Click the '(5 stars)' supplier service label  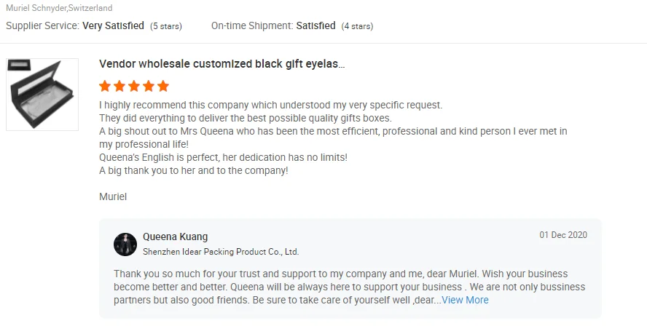coord(166,26)
